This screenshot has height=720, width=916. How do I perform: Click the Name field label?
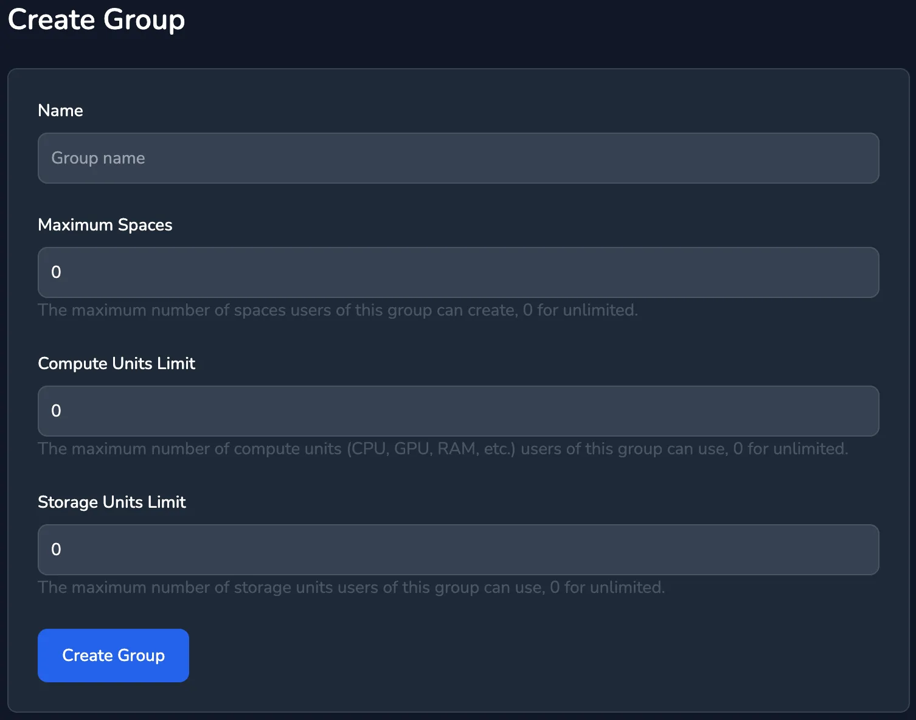click(60, 111)
